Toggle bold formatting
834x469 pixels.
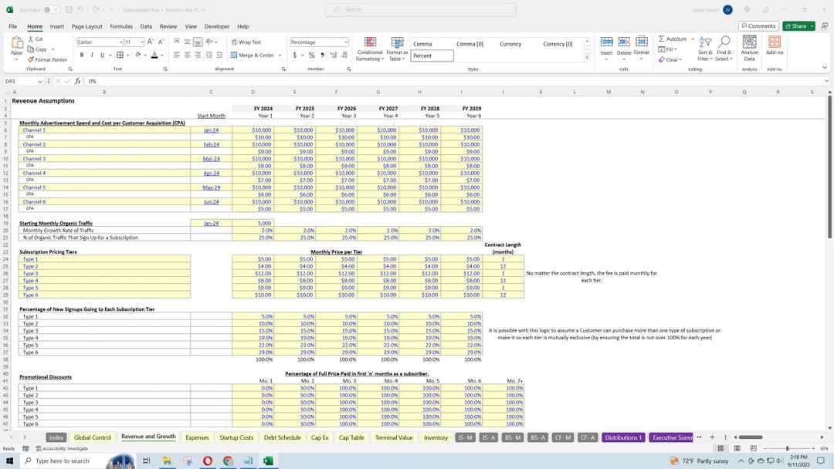pos(82,55)
